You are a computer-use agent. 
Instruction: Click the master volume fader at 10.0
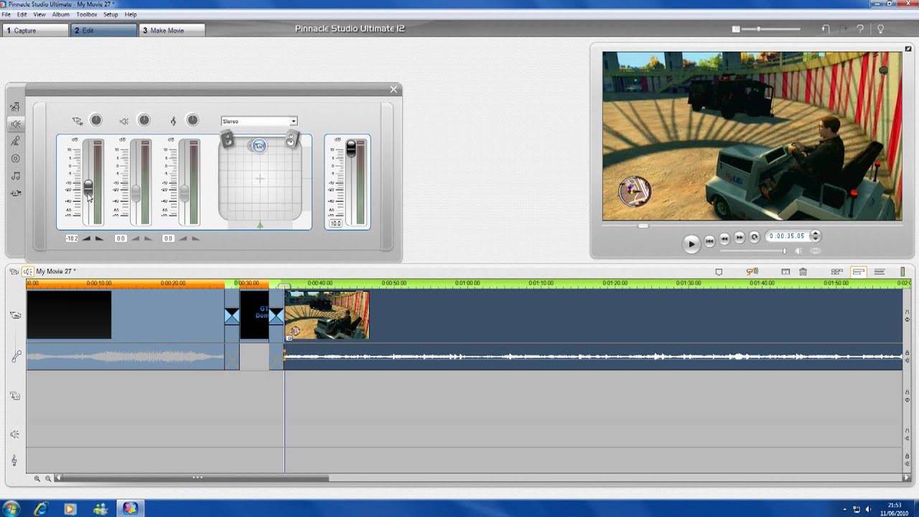tap(351, 148)
